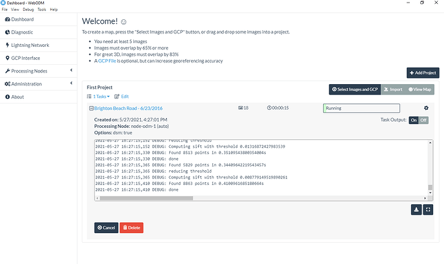Open Brighton Beach Road task link
This screenshot has width=444, height=264.
click(x=128, y=109)
